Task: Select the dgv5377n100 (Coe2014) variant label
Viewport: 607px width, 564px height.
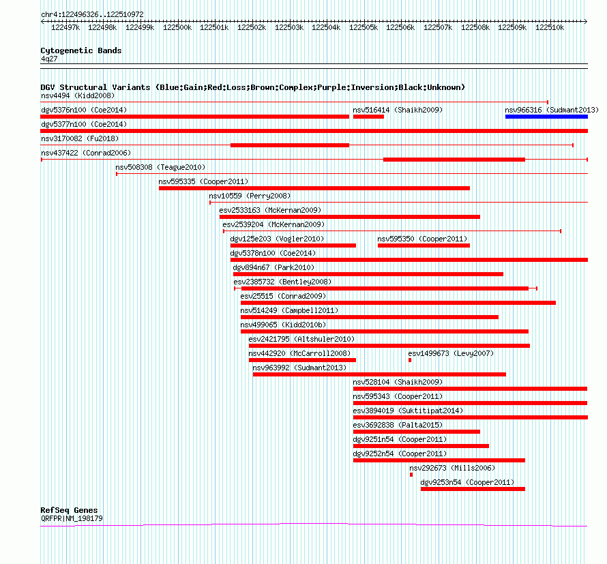Action: click(x=84, y=124)
